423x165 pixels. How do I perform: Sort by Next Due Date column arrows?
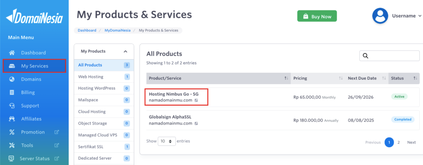[384, 78]
